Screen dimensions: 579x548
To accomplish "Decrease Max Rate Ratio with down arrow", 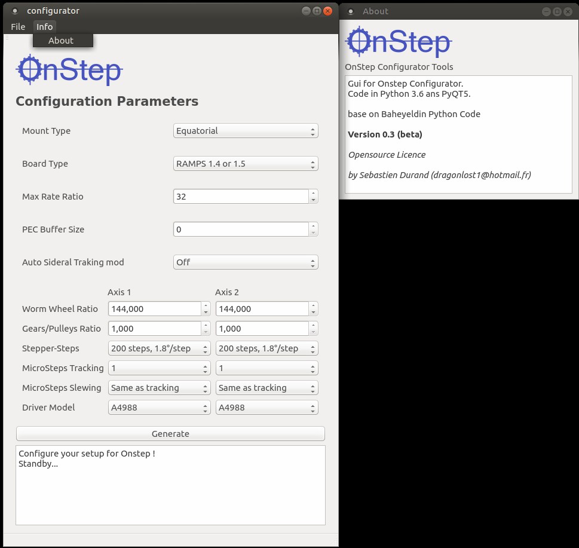I will coord(313,200).
